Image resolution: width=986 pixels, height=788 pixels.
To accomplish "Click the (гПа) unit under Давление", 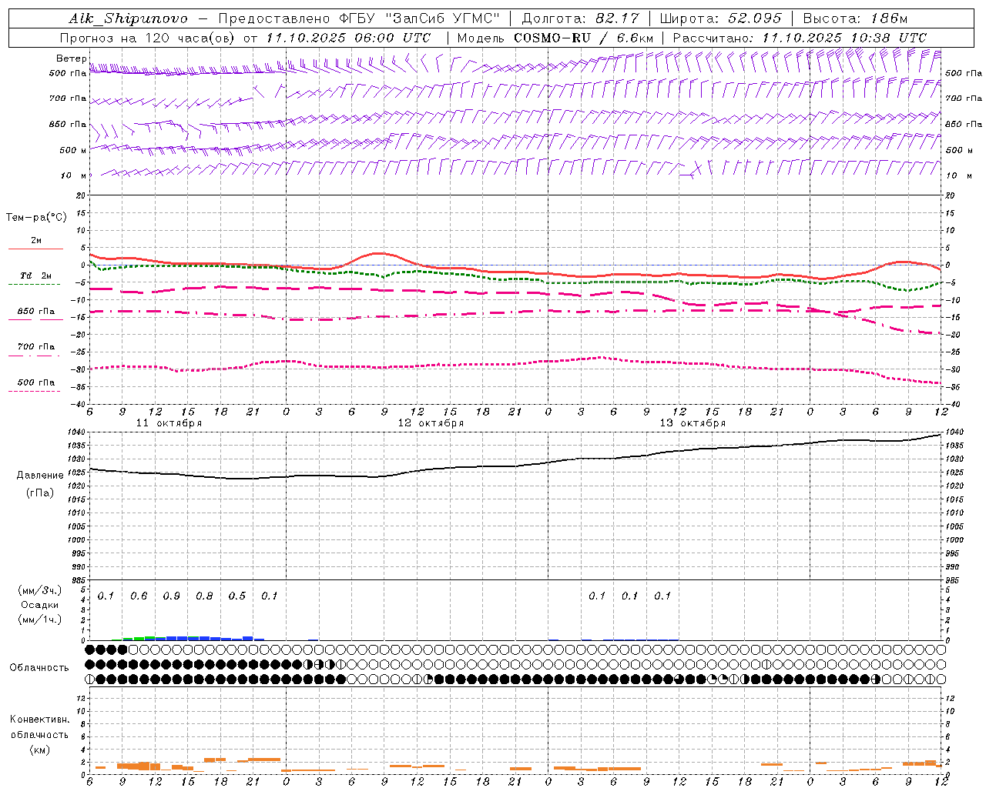I will [x=40, y=493].
